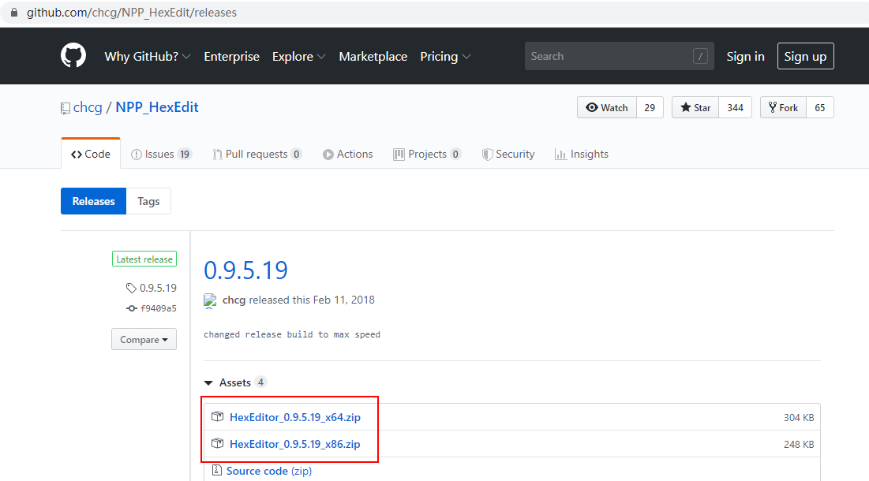Go to the Enterprise page
Screen dimensions: 869x481
click(232, 57)
